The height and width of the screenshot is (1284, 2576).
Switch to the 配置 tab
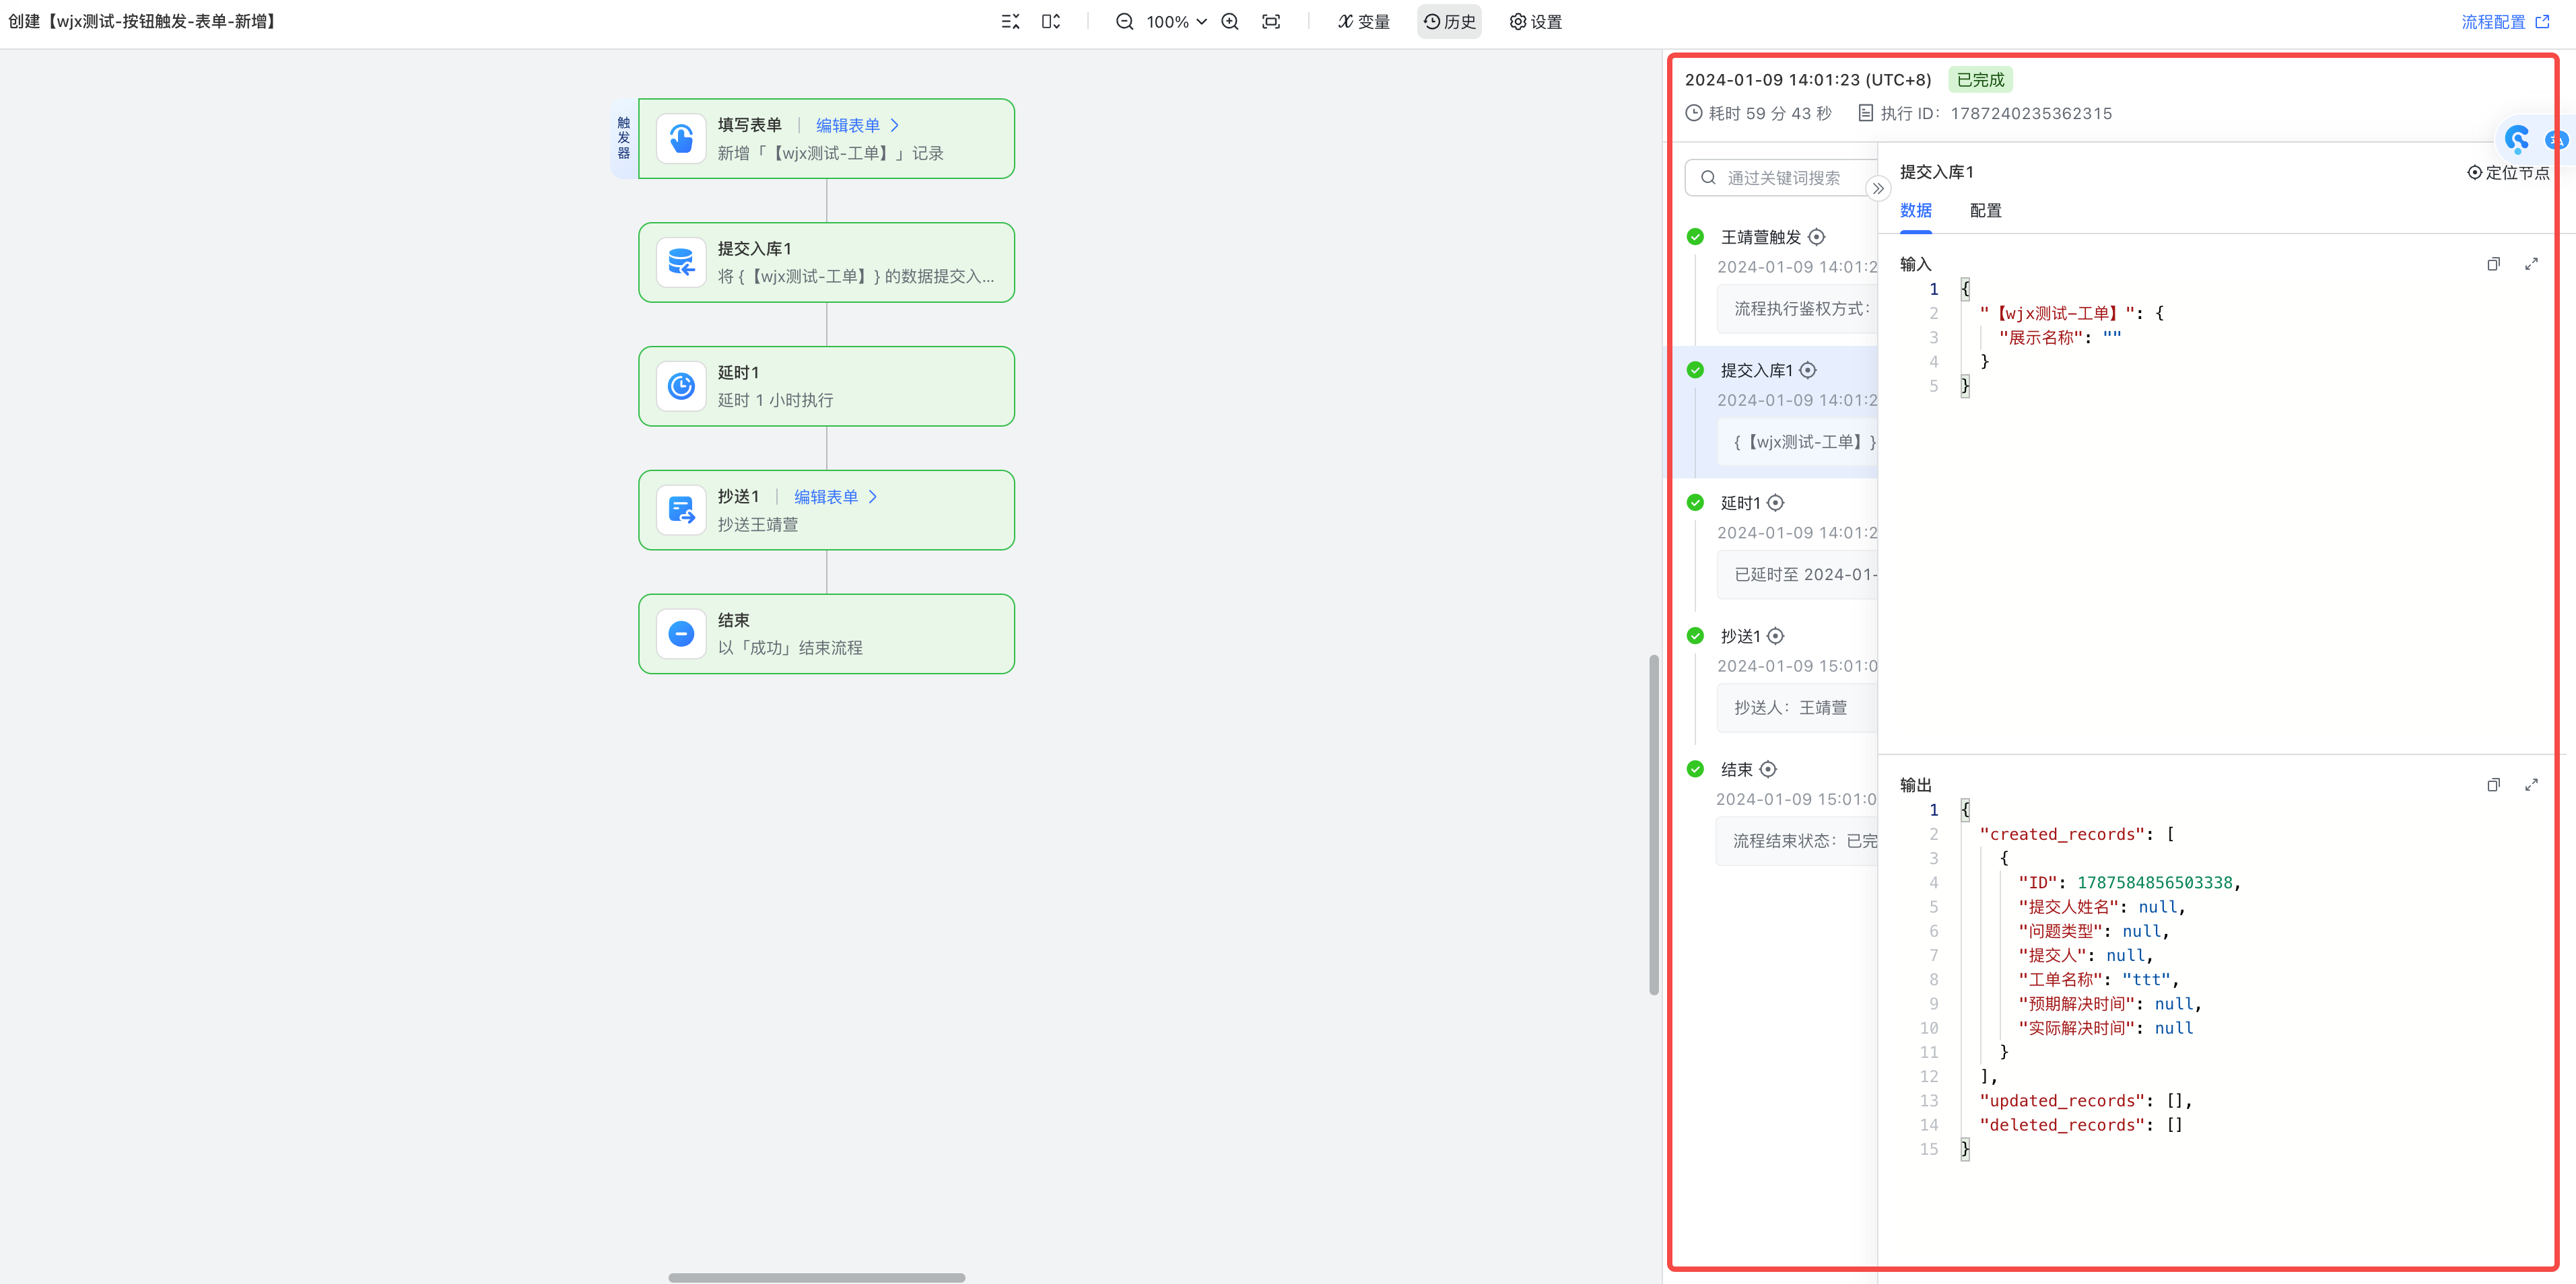1986,211
